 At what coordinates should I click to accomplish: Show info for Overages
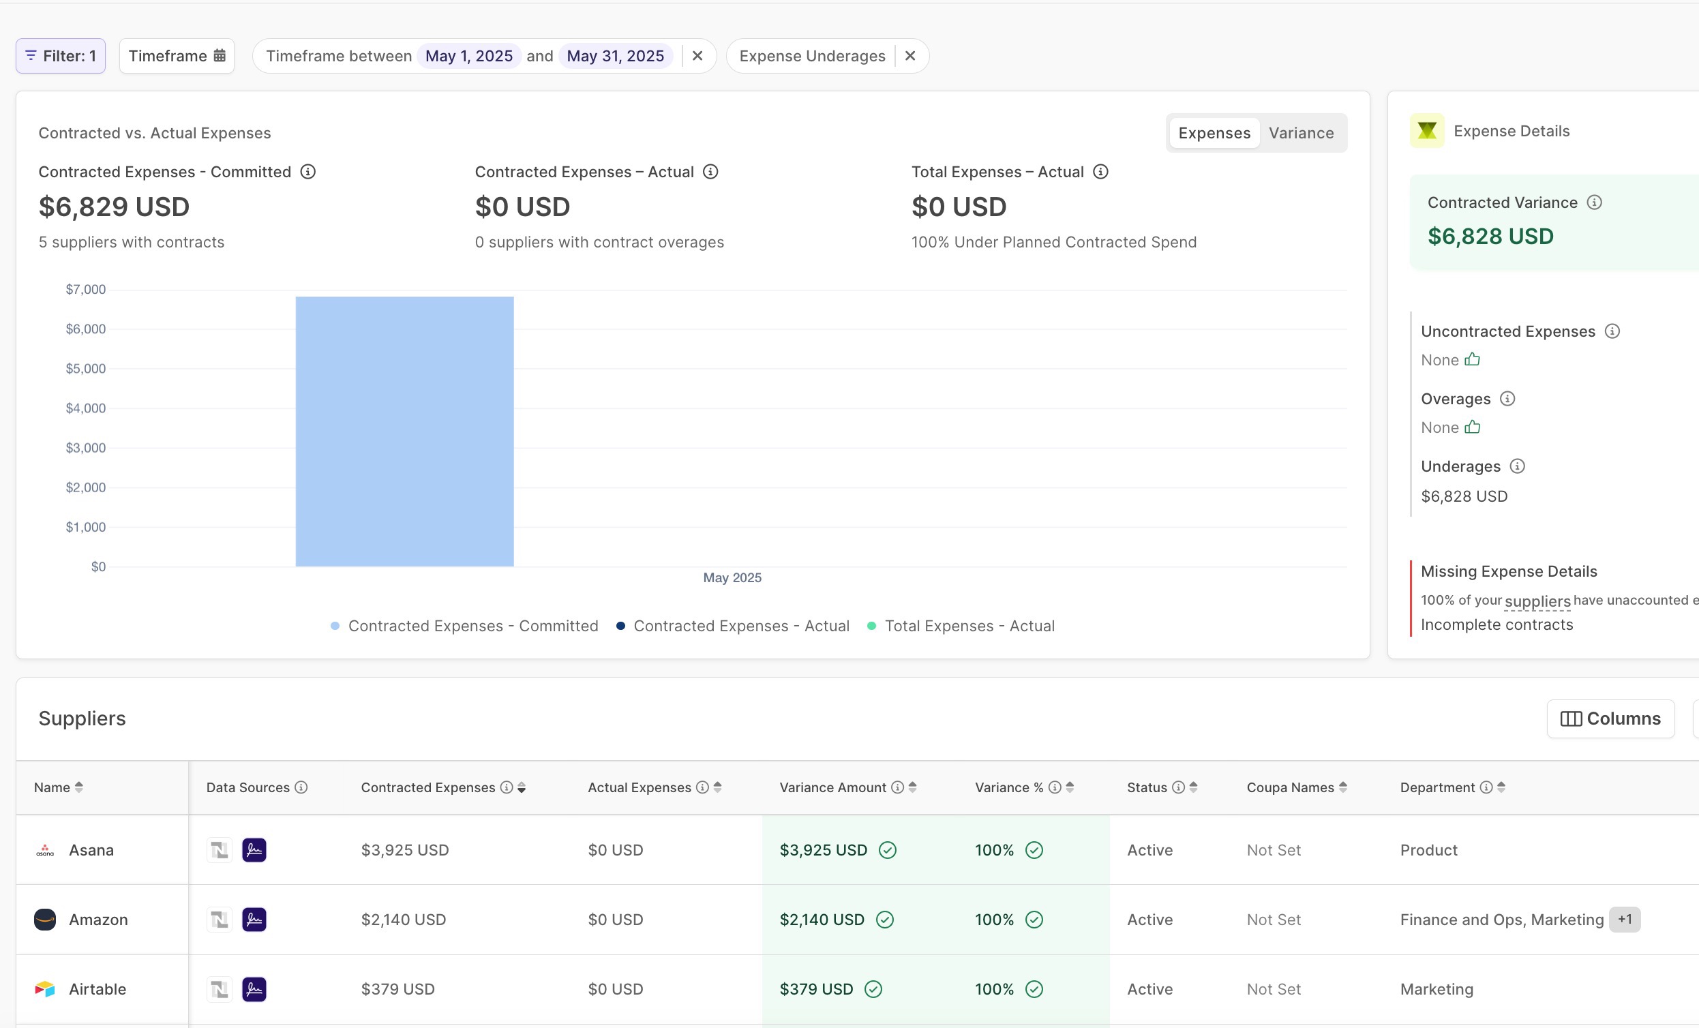tap(1507, 399)
